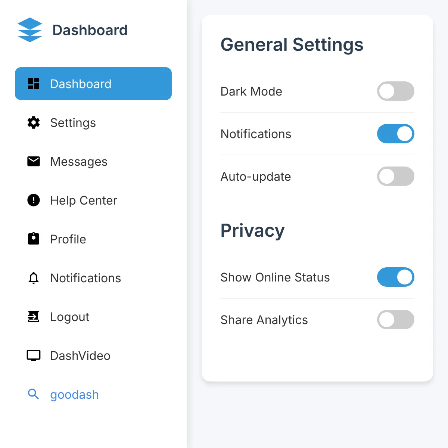Click the Dashboard grid icon
Screen dimensions: 448x448
34,84
